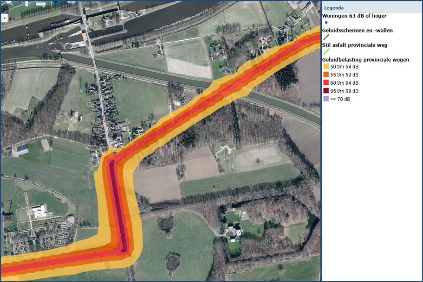This screenshot has height=282, width=423.
Task: Click the Legenda panel header
Action: pos(372,8)
